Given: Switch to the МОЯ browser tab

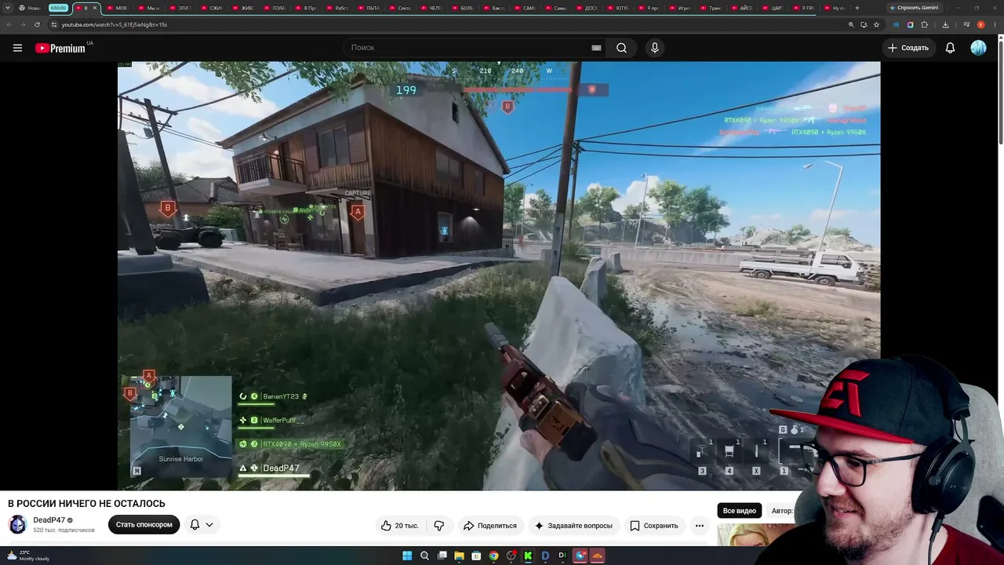Looking at the screenshot, I should (119, 8).
